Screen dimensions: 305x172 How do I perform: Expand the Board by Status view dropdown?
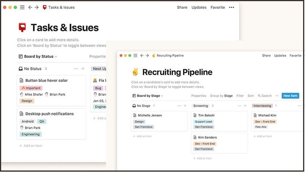tap(38, 57)
